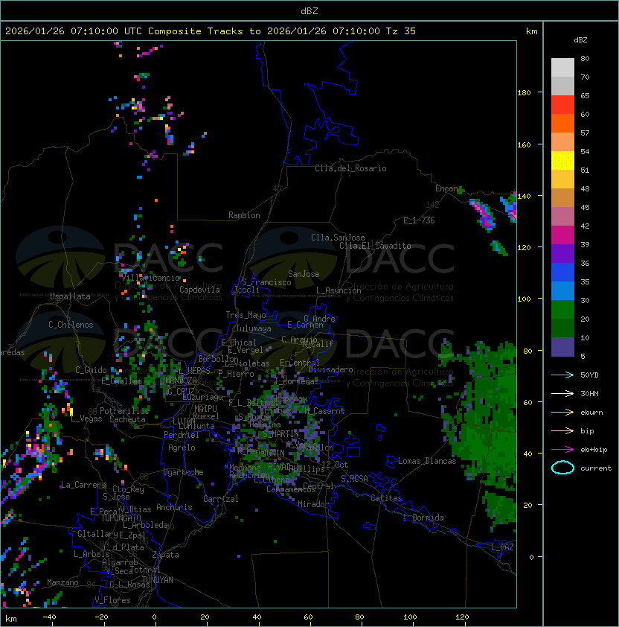Screen dimensions: 619x627
Task: Select the green legend swatch near 30
Action: click(562, 310)
